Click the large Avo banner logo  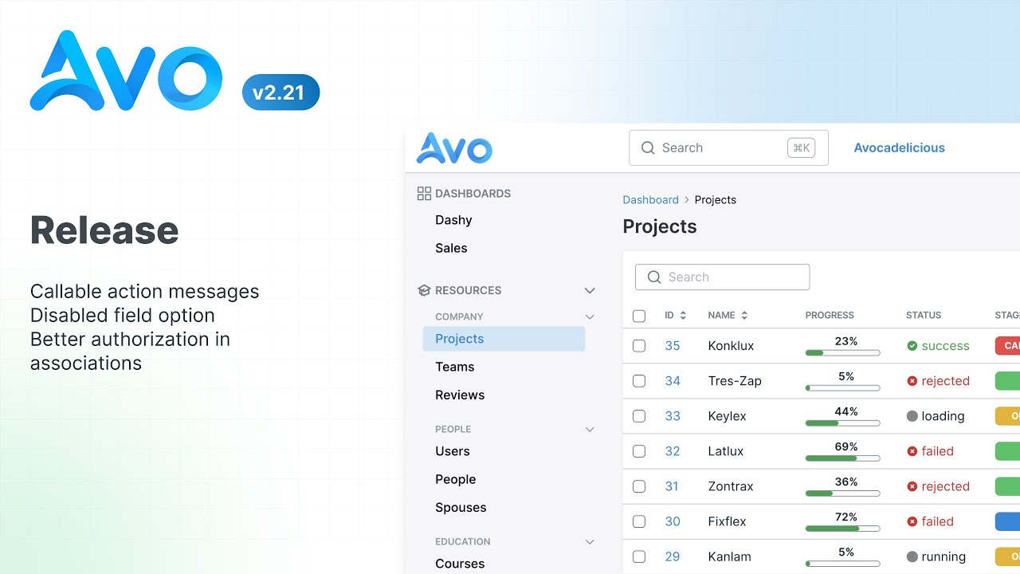click(126, 71)
